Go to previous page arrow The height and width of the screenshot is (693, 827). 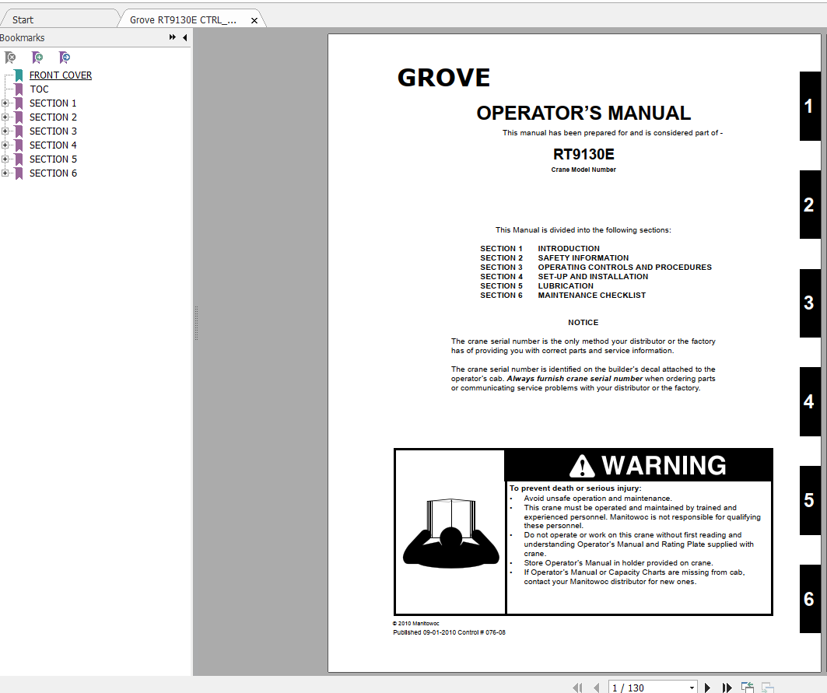597,688
